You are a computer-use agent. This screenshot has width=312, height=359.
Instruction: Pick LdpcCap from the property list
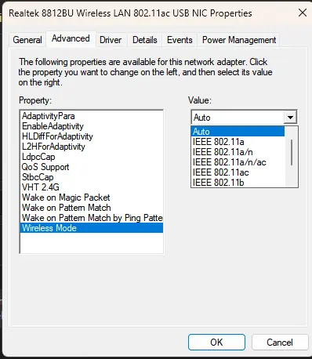pos(92,157)
